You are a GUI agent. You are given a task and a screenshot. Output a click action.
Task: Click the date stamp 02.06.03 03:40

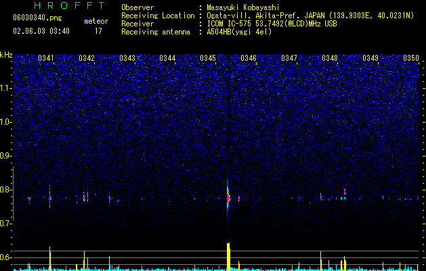pos(41,31)
